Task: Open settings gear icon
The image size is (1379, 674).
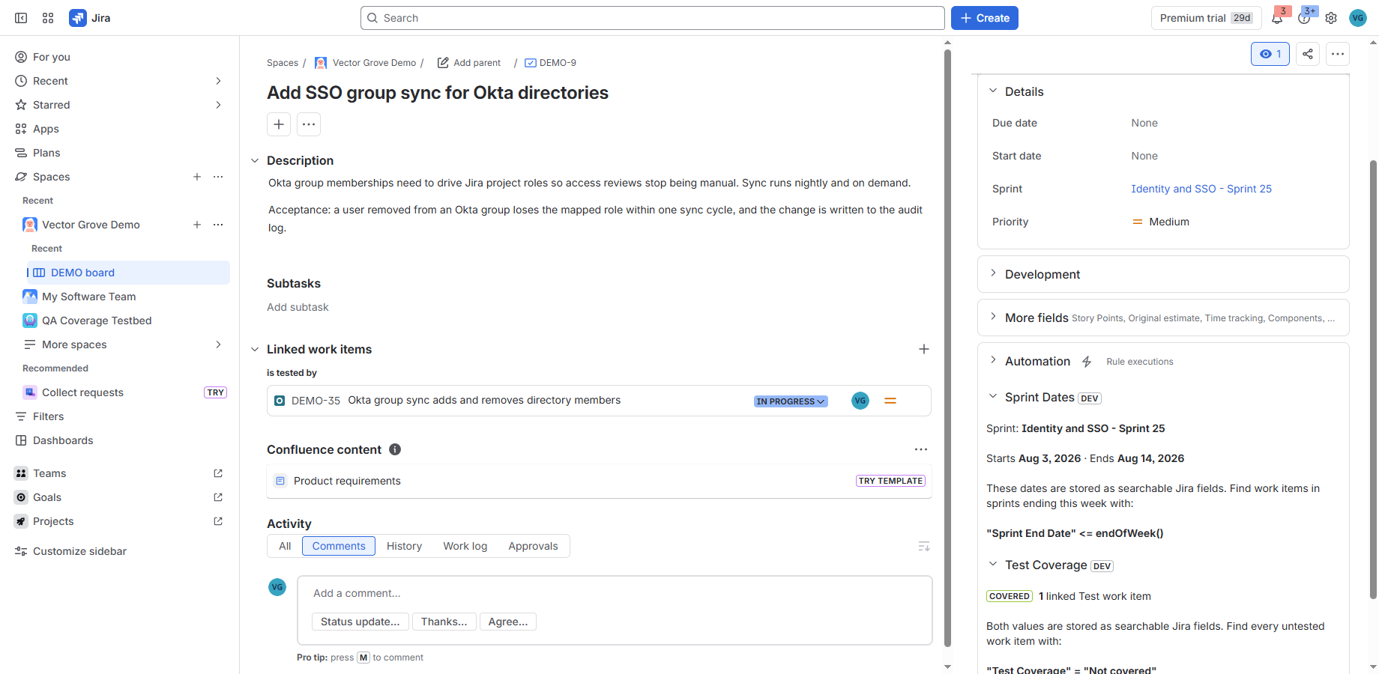Action: 1331,18
